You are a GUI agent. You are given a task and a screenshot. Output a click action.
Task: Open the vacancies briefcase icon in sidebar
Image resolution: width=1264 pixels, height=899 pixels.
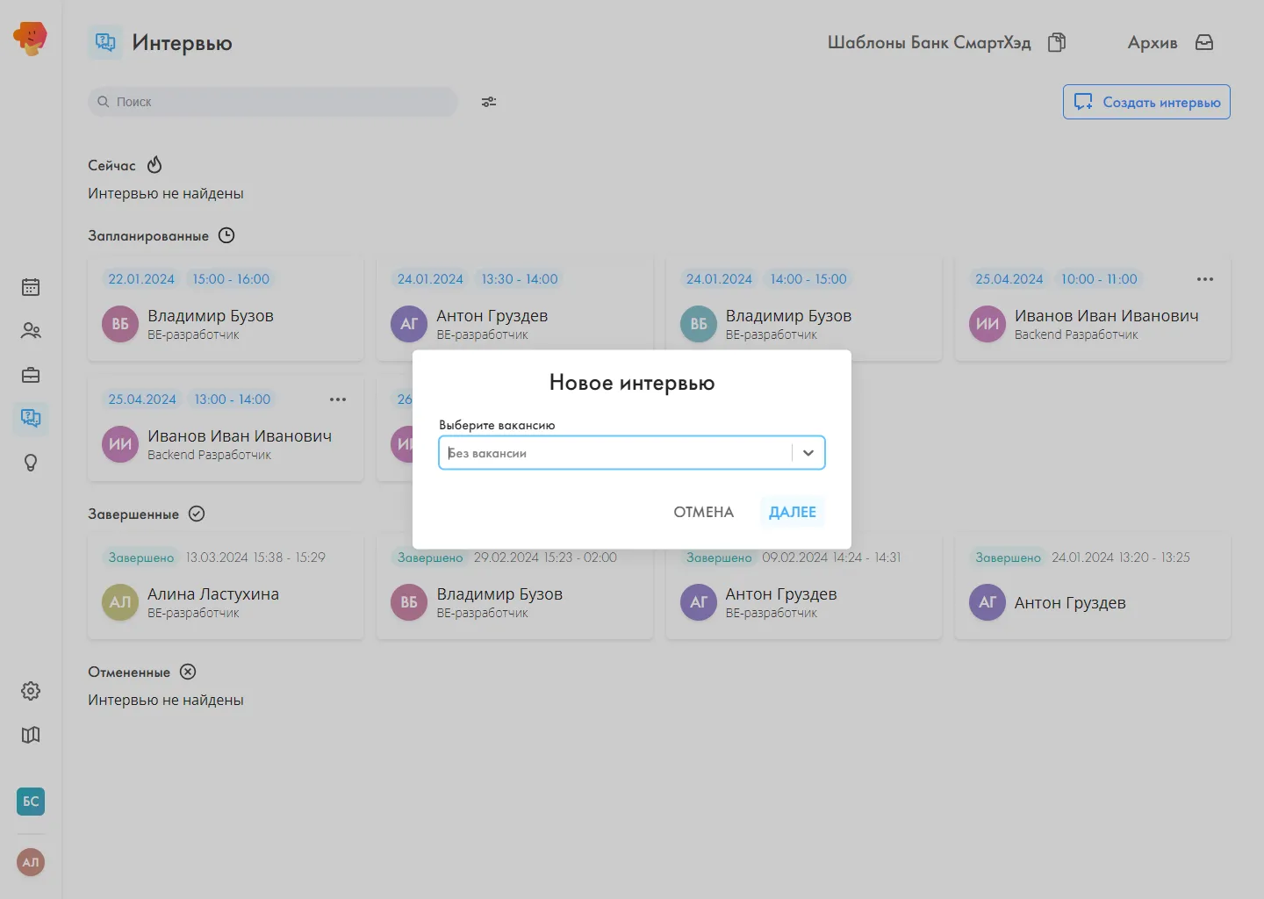tap(31, 375)
